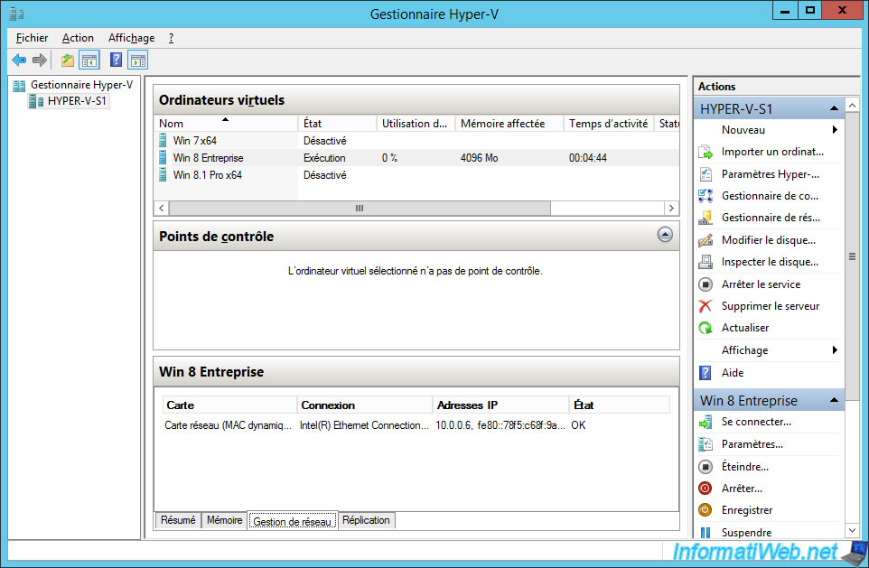Click the Actions pane scroll up arrow

click(x=852, y=105)
